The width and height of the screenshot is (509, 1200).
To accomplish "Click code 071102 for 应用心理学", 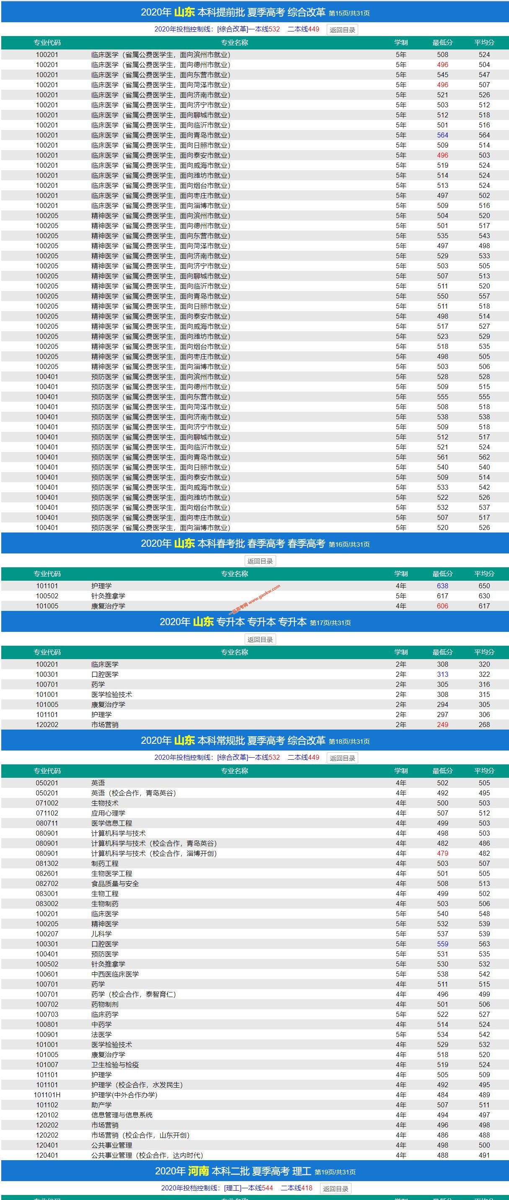I will [47, 813].
